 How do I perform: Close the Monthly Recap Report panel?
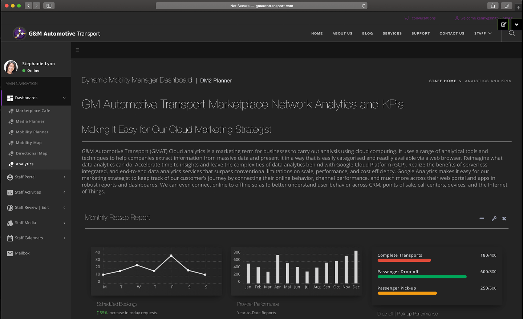point(504,219)
